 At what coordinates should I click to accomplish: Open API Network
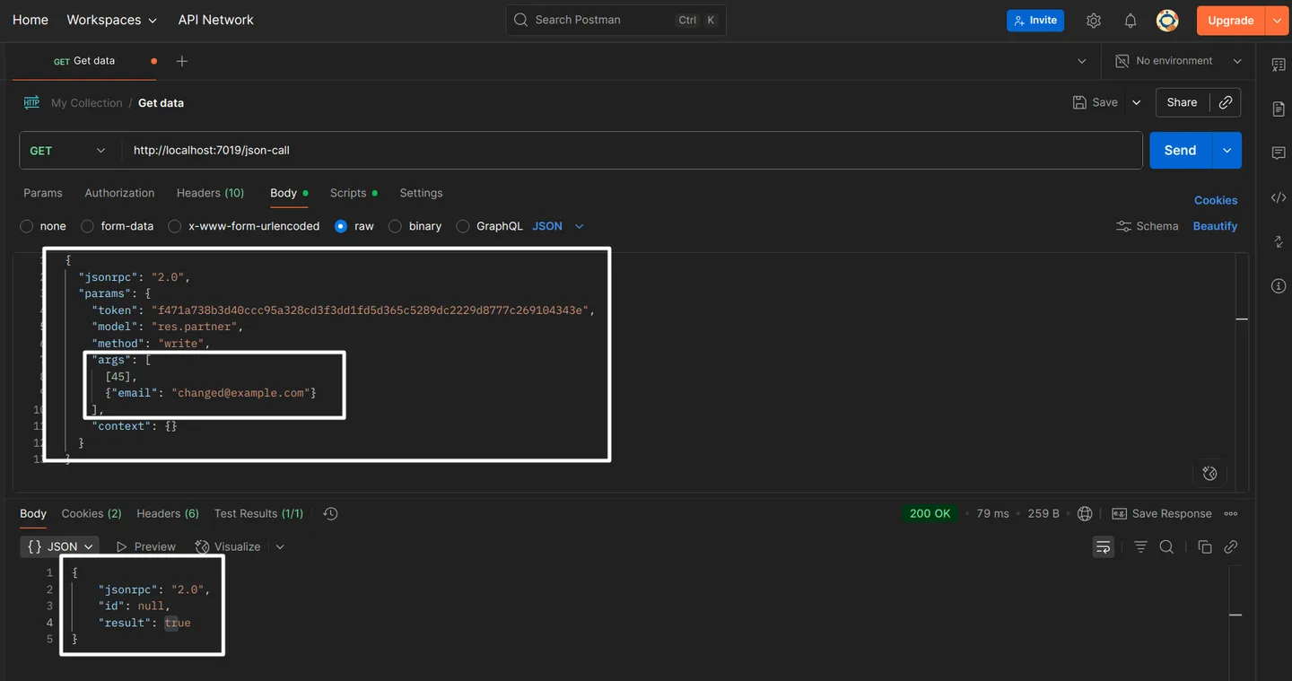tap(215, 20)
